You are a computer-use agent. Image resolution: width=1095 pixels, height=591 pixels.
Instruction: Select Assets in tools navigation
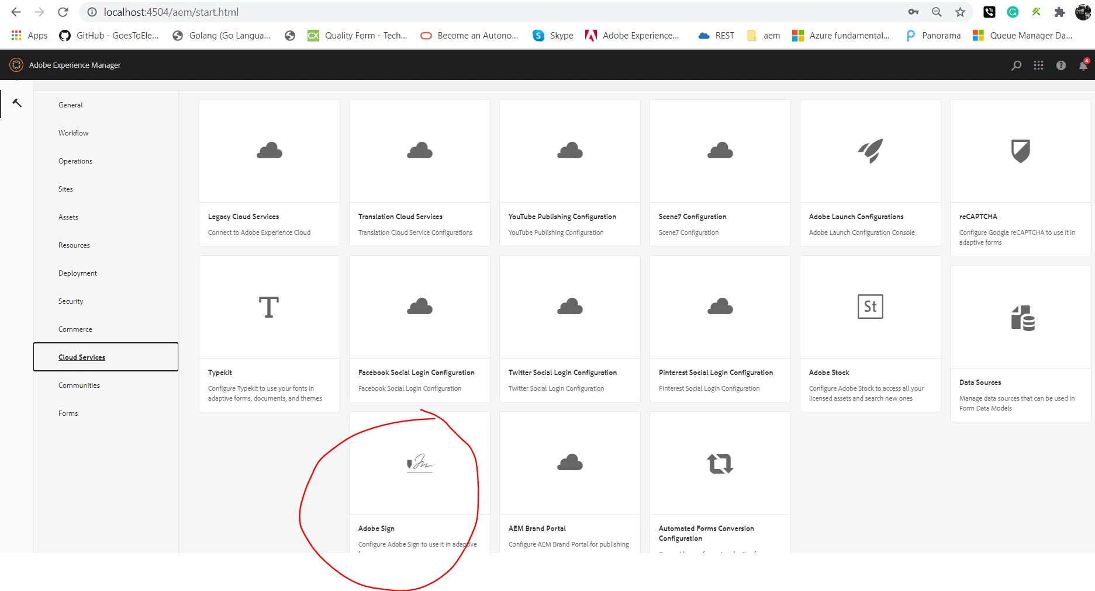[68, 217]
